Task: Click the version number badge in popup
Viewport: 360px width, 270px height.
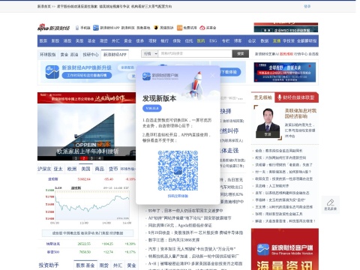Action: [152, 108]
